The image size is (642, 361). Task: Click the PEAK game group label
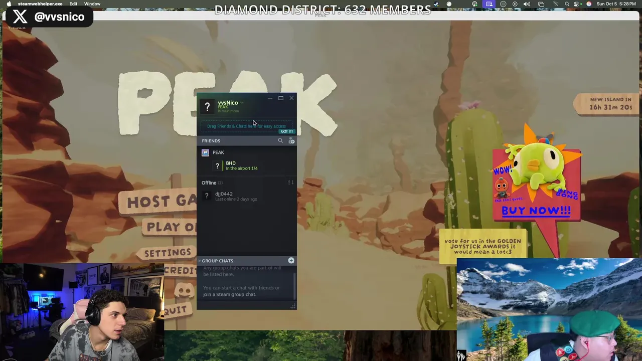[218, 152]
